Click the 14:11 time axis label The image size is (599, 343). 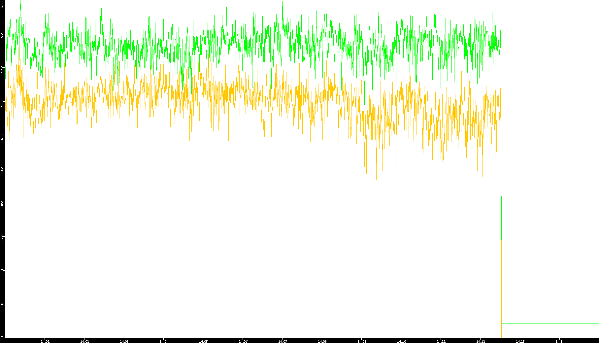click(x=441, y=341)
